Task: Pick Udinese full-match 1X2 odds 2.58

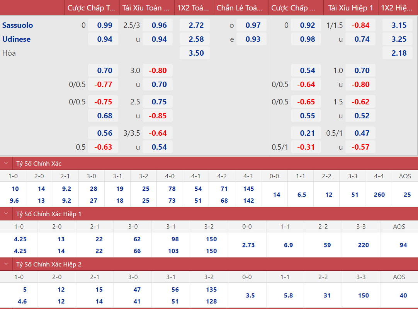Action: (196, 39)
